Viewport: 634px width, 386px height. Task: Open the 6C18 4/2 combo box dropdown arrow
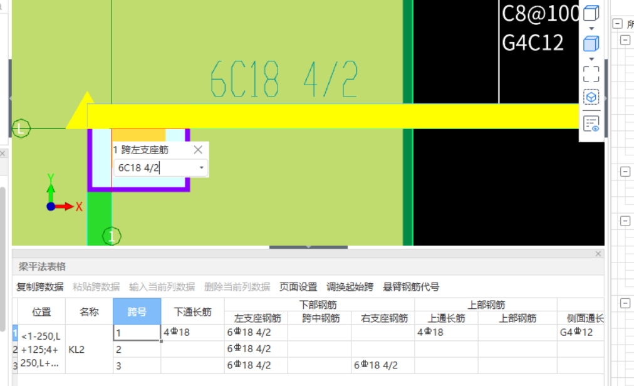[x=201, y=167]
